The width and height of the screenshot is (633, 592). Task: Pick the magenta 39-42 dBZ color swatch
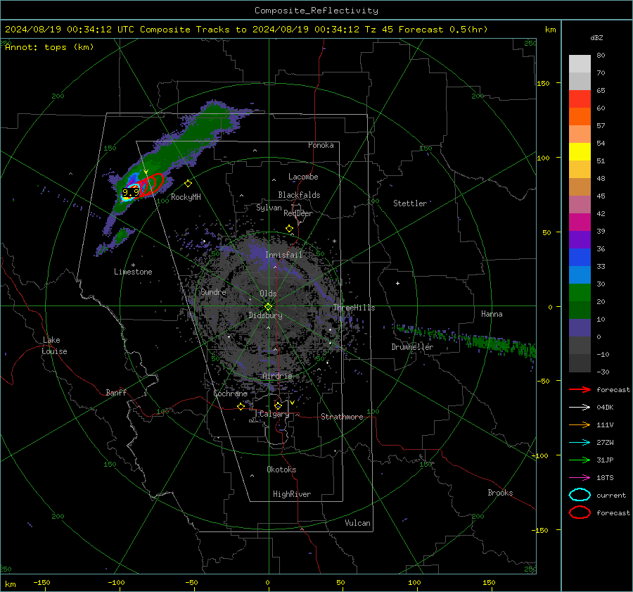[x=580, y=222]
